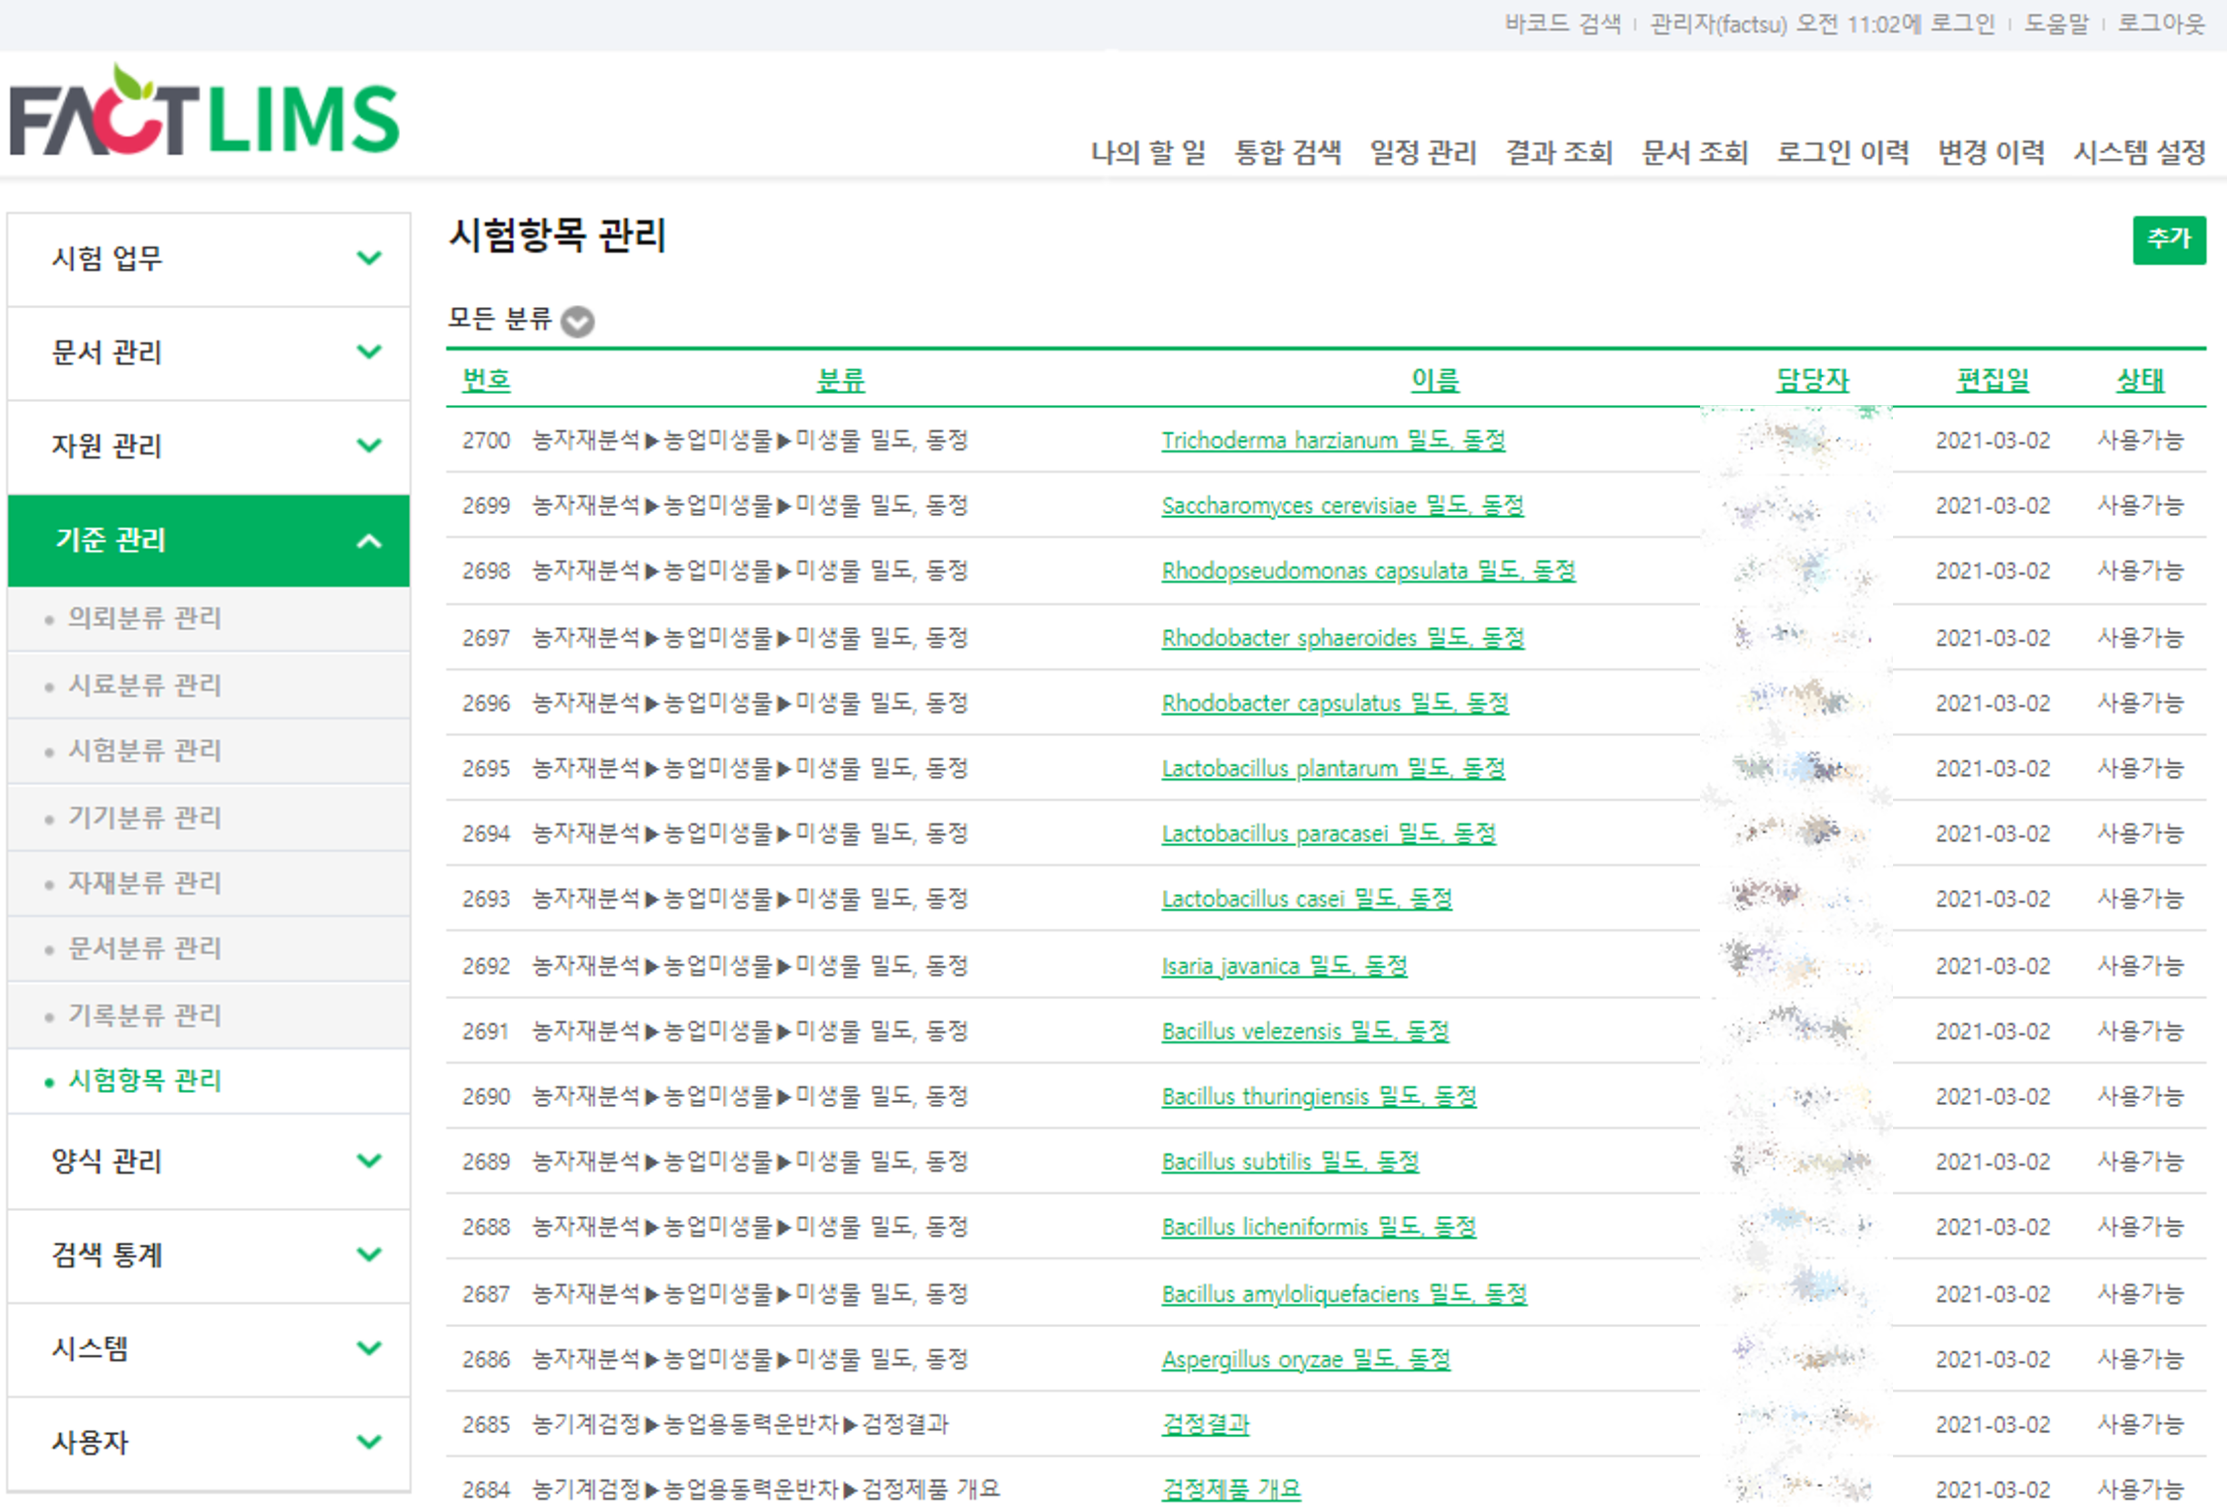2227x1508 pixels.
Task: Open Lactobacillus plantarum 밀도, 동정 item
Action: [1333, 769]
